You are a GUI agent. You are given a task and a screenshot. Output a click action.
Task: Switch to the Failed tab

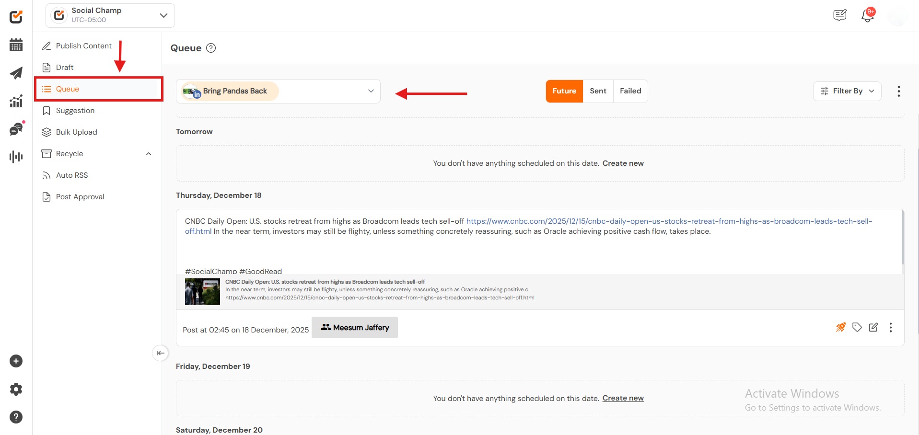(630, 91)
